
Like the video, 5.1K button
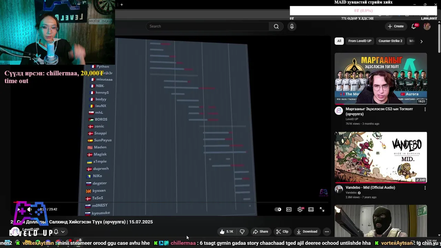226,231
